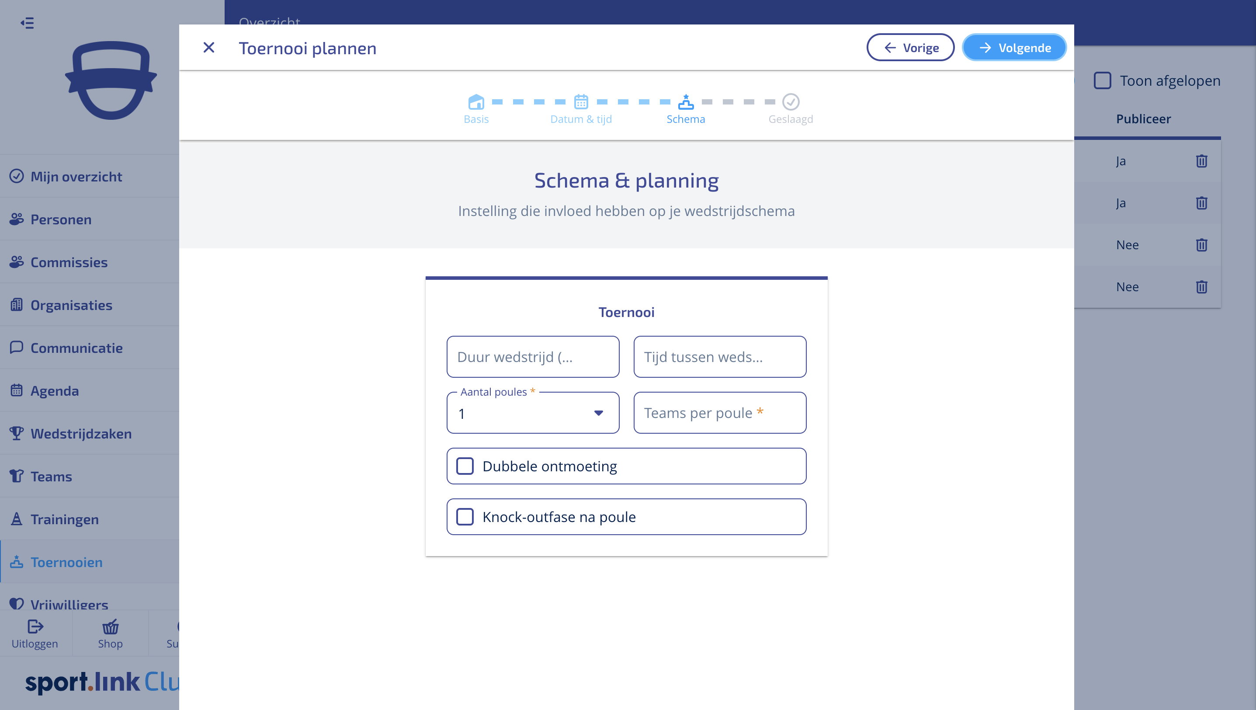
Task: Close the Toernooi plannen dialog
Action: (x=209, y=48)
